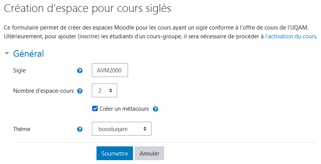
Task: Open the help icon beside Sigle
Action: pyautogui.click(x=80, y=71)
